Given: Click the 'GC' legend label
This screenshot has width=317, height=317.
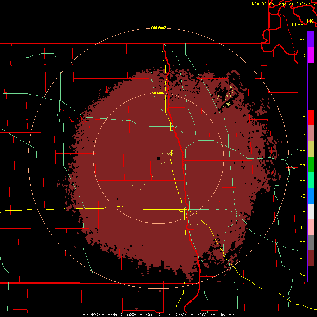Looking at the screenshot, I should click(x=302, y=243).
